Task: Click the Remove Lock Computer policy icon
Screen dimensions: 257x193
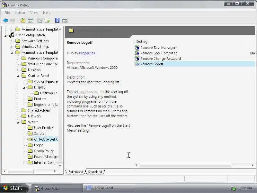Action: click(x=137, y=53)
